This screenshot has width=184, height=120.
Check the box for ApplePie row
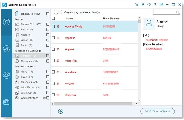coord(53,38)
